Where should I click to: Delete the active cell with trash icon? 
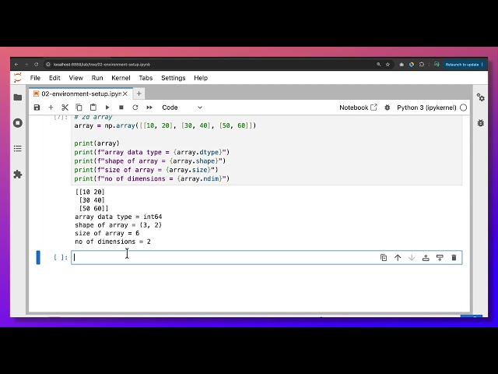click(x=454, y=258)
